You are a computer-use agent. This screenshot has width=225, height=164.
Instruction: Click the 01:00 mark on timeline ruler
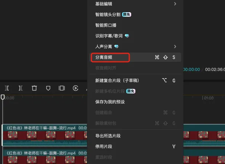(x=209, y=98)
